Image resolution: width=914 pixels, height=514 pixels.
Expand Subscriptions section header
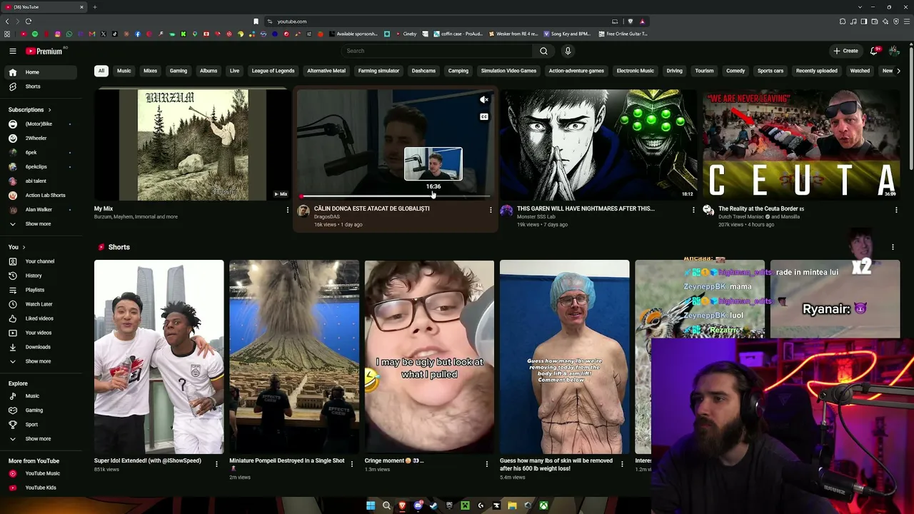pyautogui.click(x=30, y=110)
